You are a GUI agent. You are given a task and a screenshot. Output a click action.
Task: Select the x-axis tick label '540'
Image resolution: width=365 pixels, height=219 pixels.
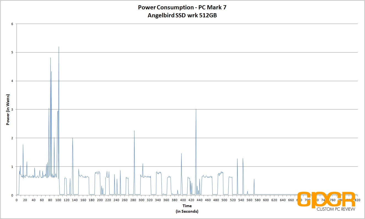241,200
